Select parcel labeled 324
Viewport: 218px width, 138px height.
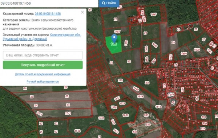[203, 128]
